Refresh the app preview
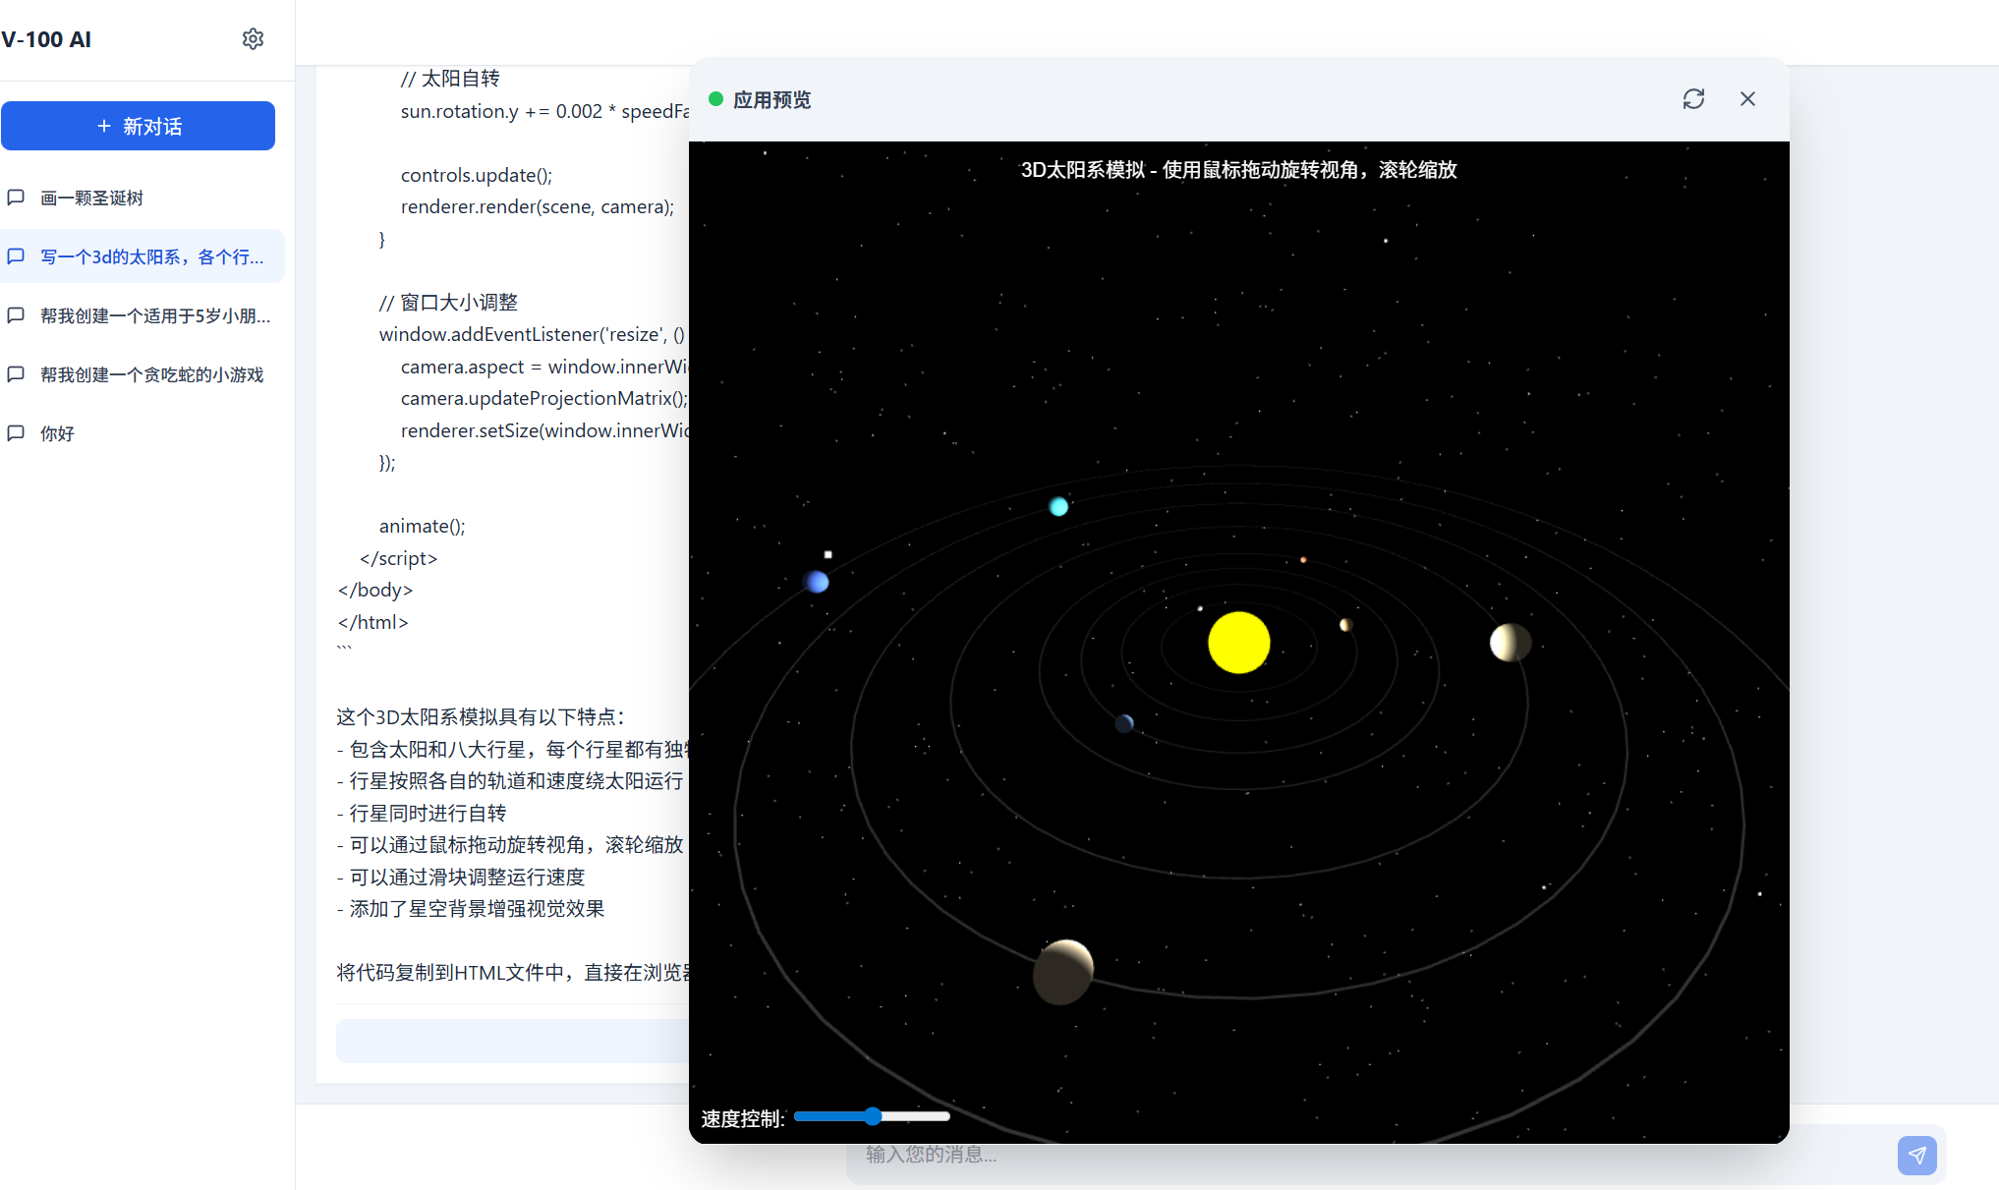This screenshot has width=1999, height=1190. [x=1693, y=99]
